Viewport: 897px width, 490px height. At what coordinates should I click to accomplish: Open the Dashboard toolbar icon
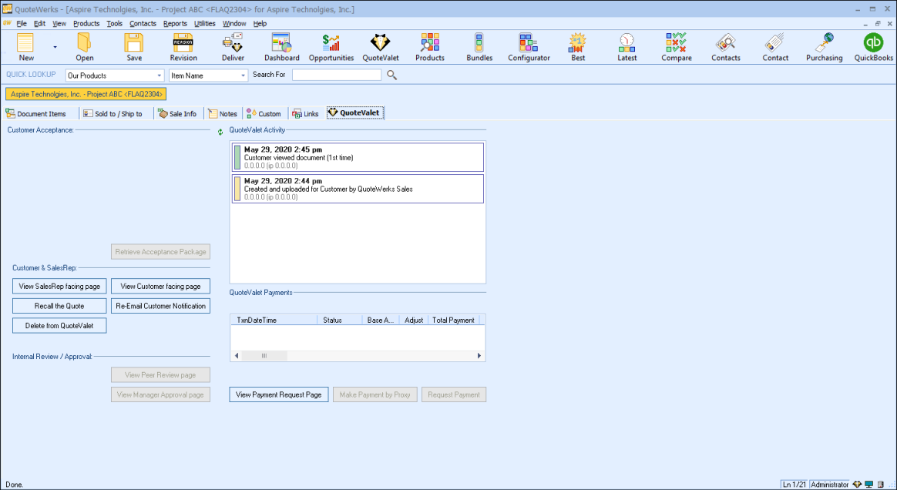click(281, 47)
